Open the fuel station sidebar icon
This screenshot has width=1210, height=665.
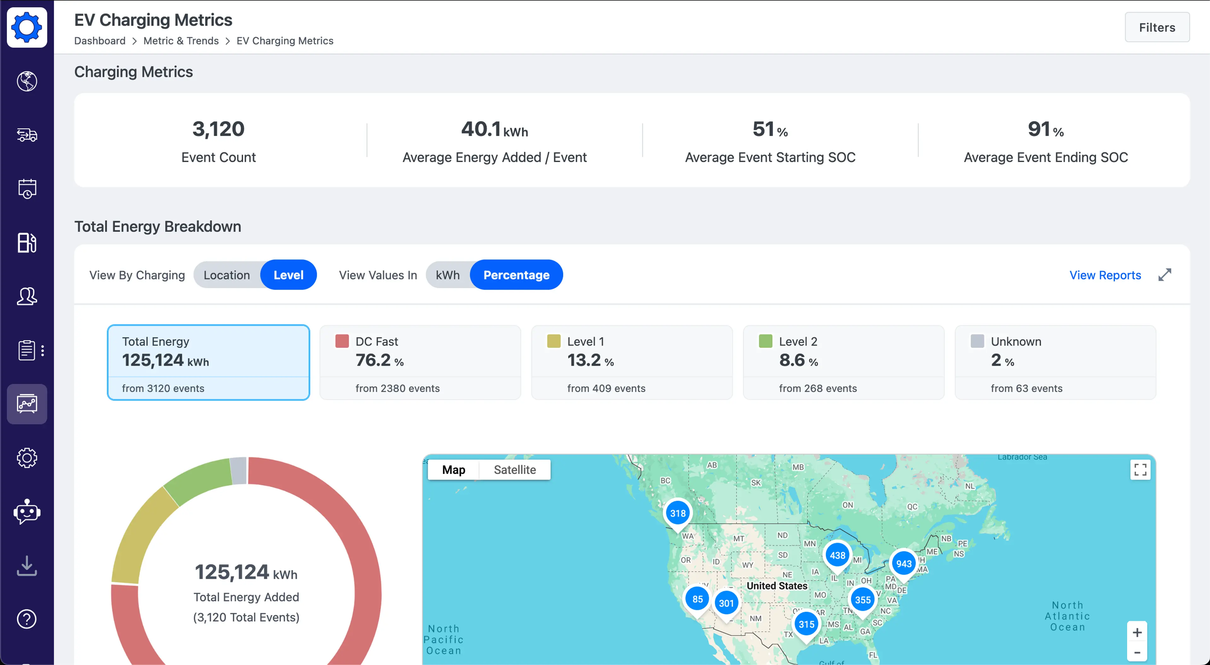(27, 243)
